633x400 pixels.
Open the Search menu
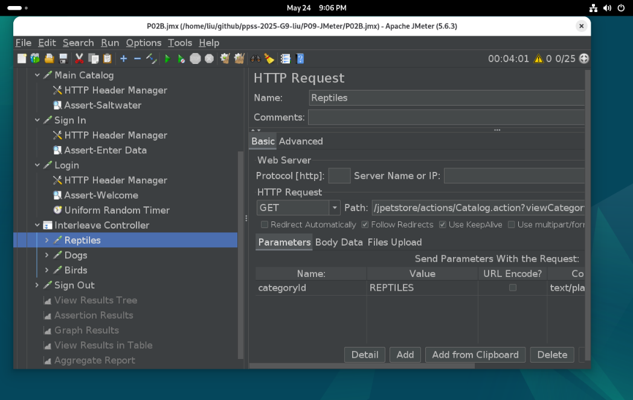(79, 43)
